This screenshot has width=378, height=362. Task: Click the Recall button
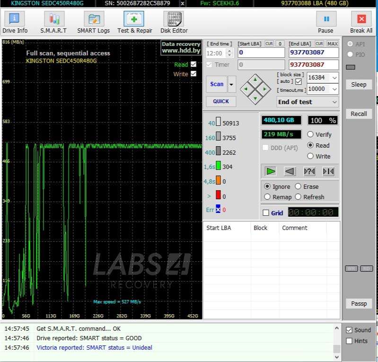point(359,114)
